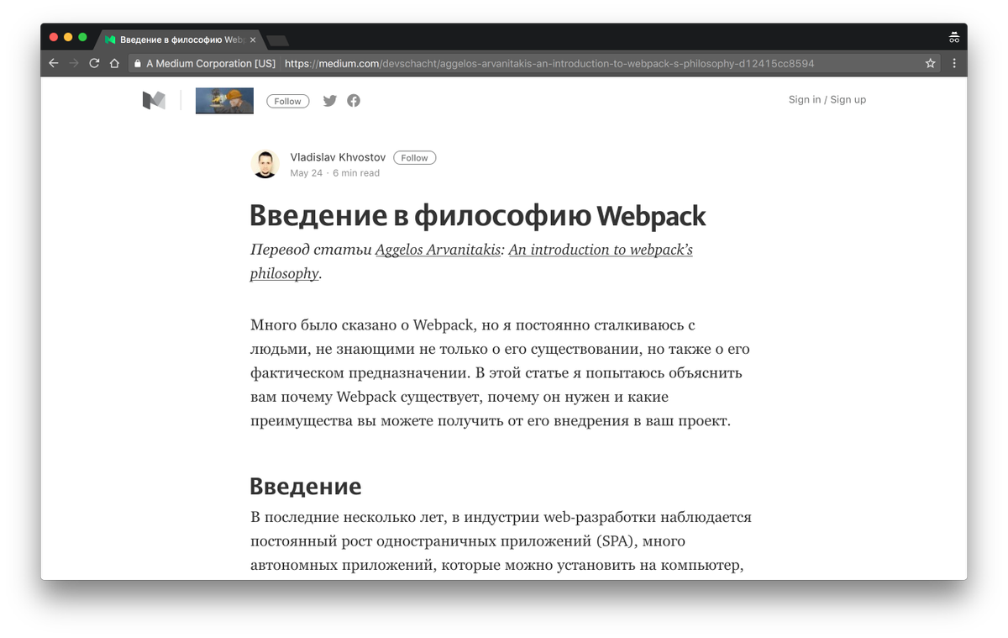Viewport: 1008px width, 638px height.
Task: Click the article title Введение в философию Webpack
Action: [x=478, y=216]
